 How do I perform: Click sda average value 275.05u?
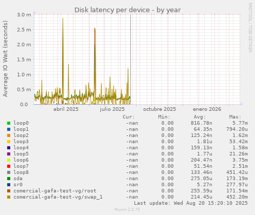(x=202, y=179)
